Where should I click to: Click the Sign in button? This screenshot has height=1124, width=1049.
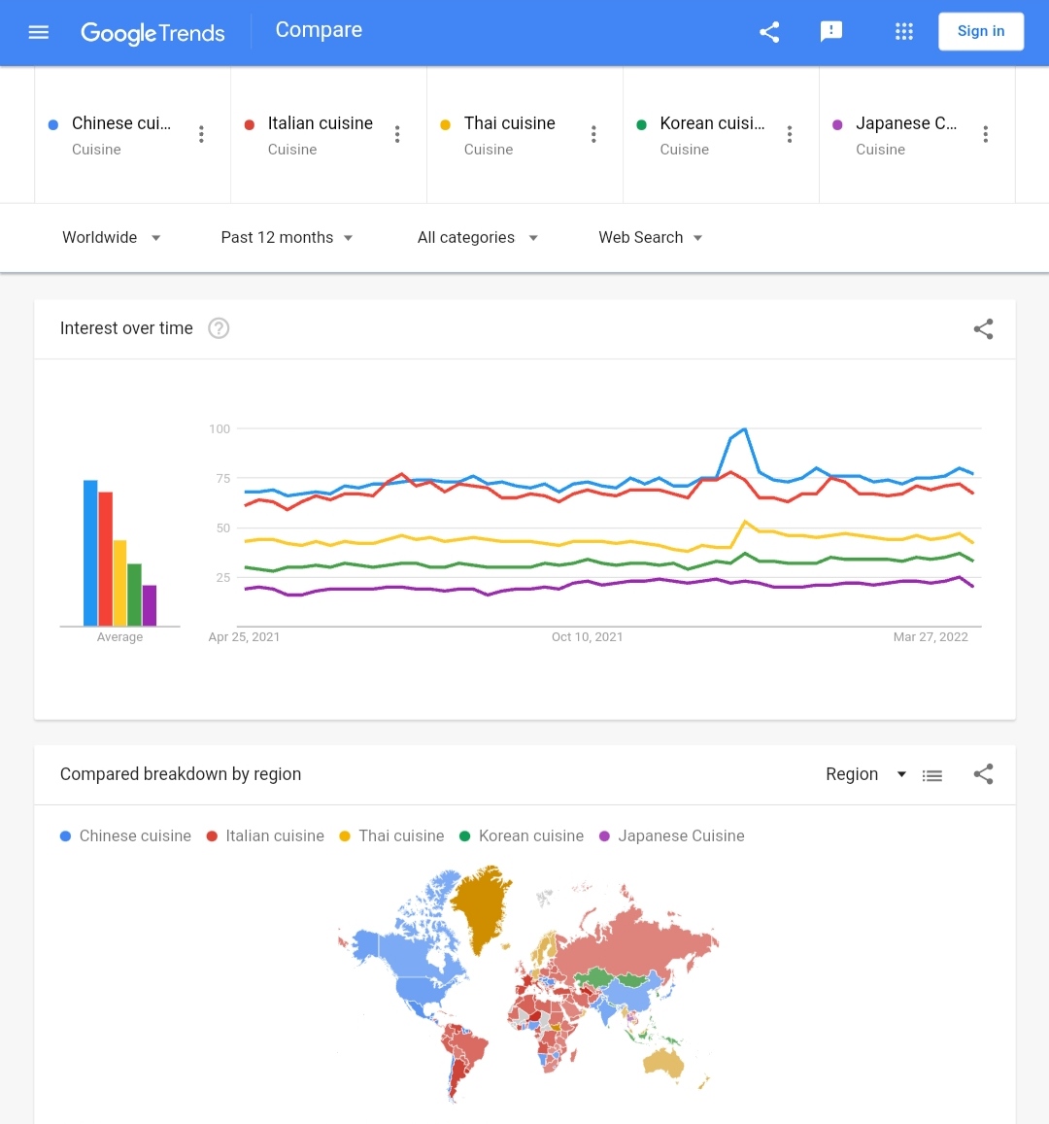pyautogui.click(x=981, y=31)
